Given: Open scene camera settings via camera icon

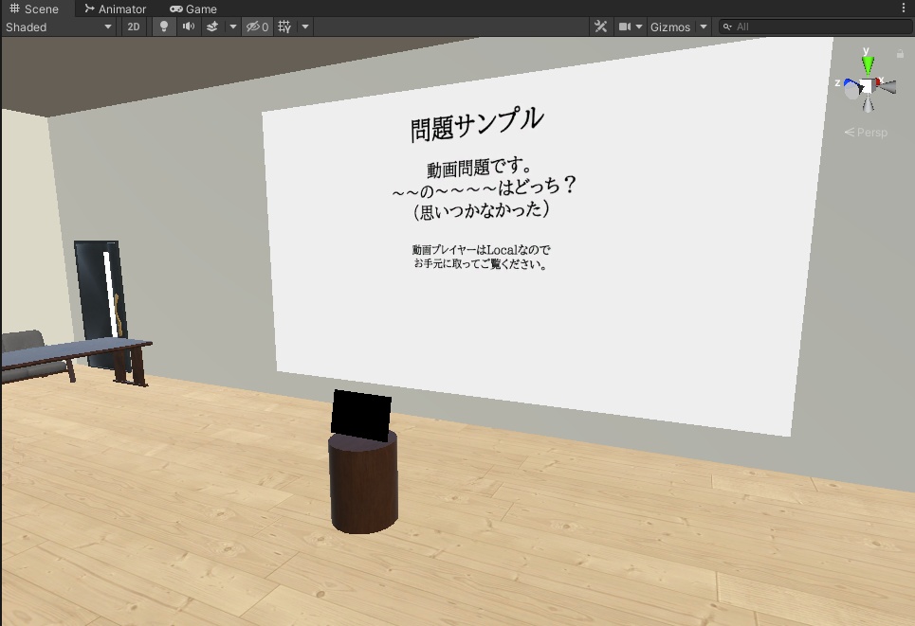Looking at the screenshot, I should click(627, 27).
